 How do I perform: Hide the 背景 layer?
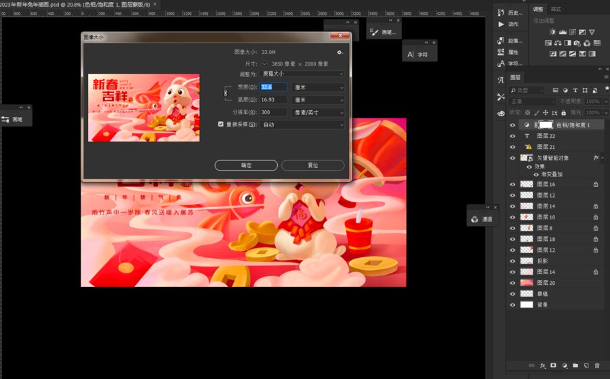pyautogui.click(x=512, y=305)
